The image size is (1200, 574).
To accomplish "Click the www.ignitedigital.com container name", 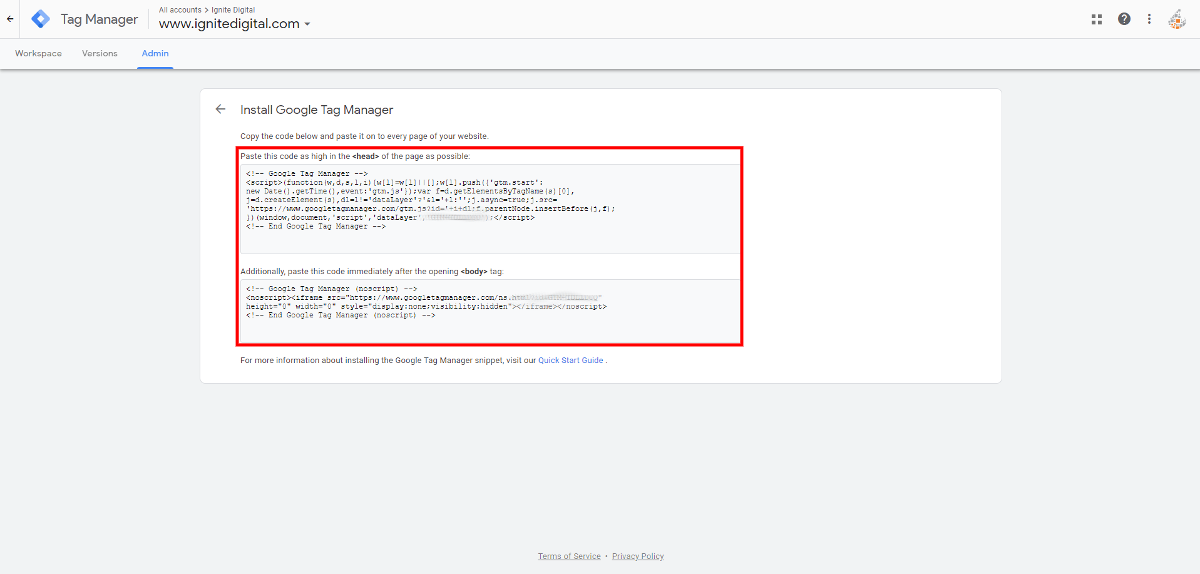I will (x=229, y=24).
